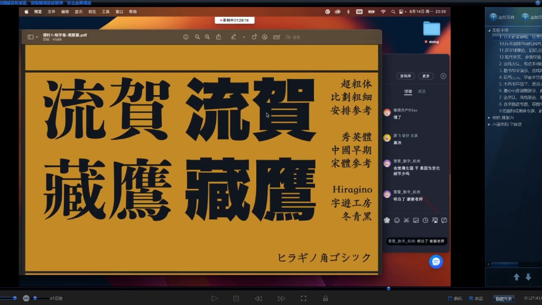Screen dimensions: 542x305
Task: Select playlist item 2. 曲线大法
Action: pyautogui.click(x=520, y=64)
